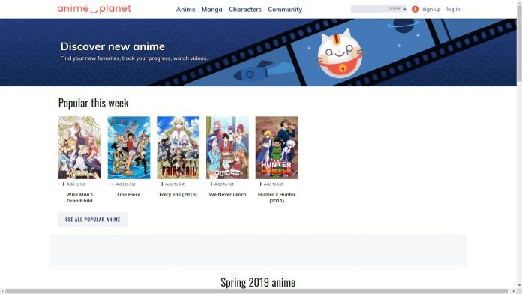Click the Spring 2019 anime heading
This screenshot has width=522, height=294.
258,282
